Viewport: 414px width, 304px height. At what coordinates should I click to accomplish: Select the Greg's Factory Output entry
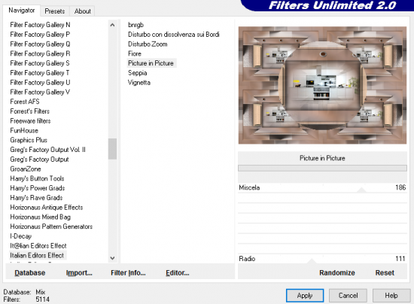(40, 160)
